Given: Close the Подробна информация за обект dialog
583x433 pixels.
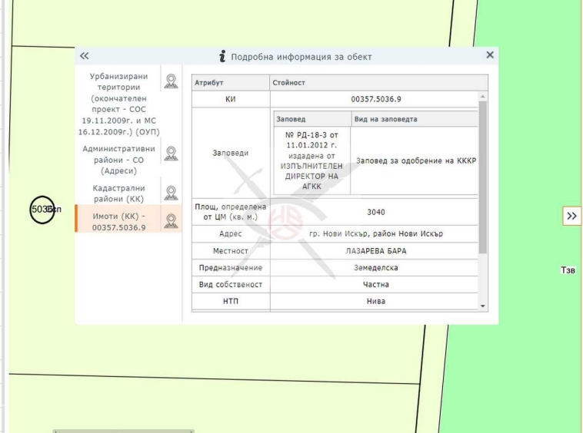Looking at the screenshot, I should (490, 55).
